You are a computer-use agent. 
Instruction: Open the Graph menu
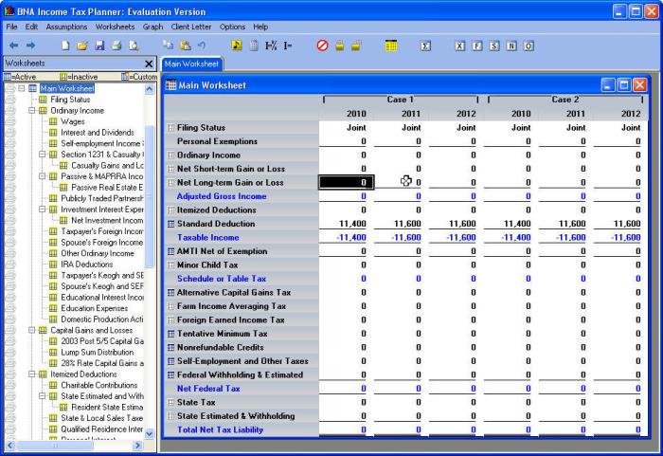152,27
